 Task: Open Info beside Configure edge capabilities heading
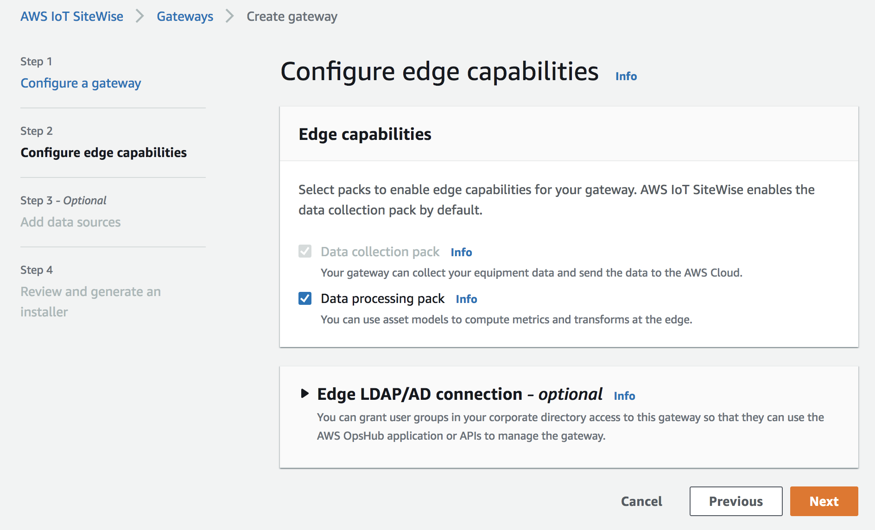[626, 76]
